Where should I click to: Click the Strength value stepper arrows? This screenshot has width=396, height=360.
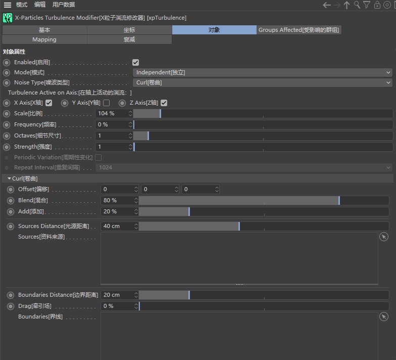pos(130,147)
